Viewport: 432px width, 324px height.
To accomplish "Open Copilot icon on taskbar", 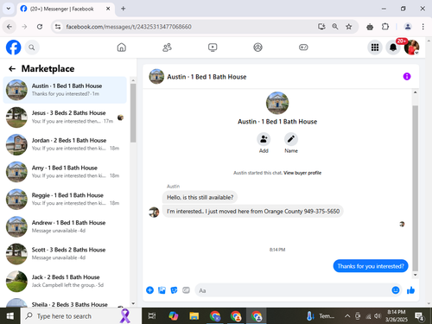I will pyautogui.click(x=174, y=316).
